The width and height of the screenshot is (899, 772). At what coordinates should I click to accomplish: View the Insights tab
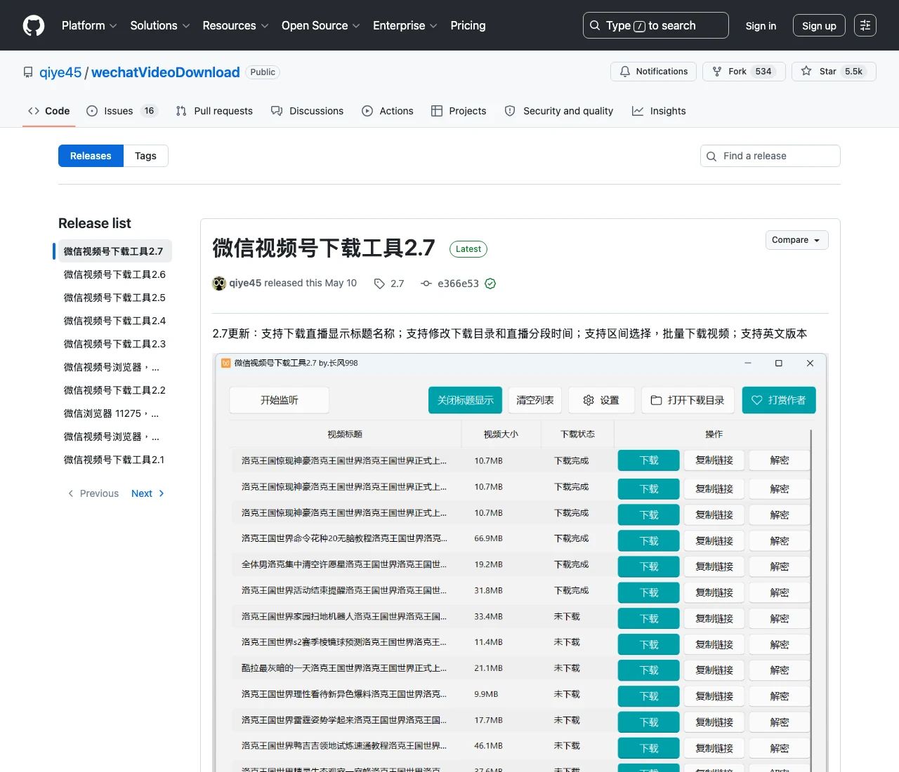pos(659,111)
